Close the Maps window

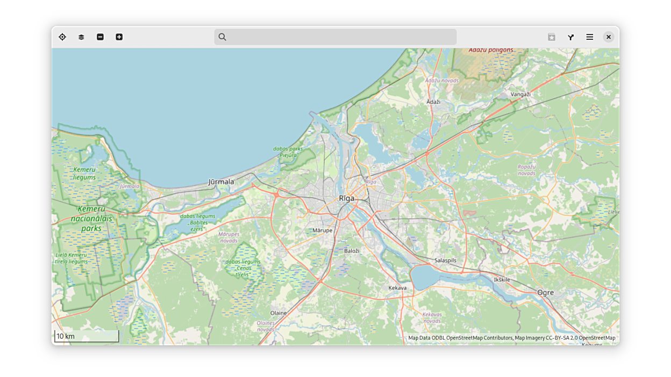click(x=609, y=37)
